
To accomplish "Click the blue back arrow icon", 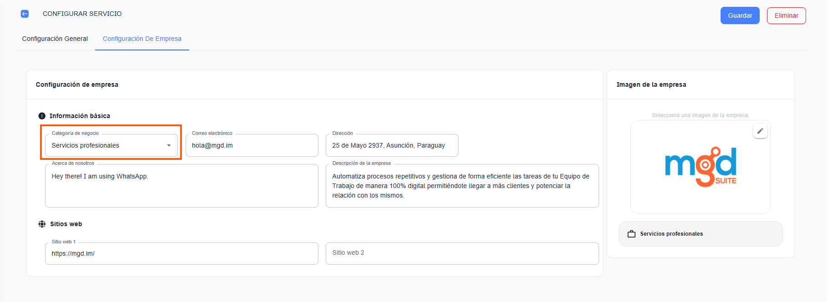I will pos(25,14).
